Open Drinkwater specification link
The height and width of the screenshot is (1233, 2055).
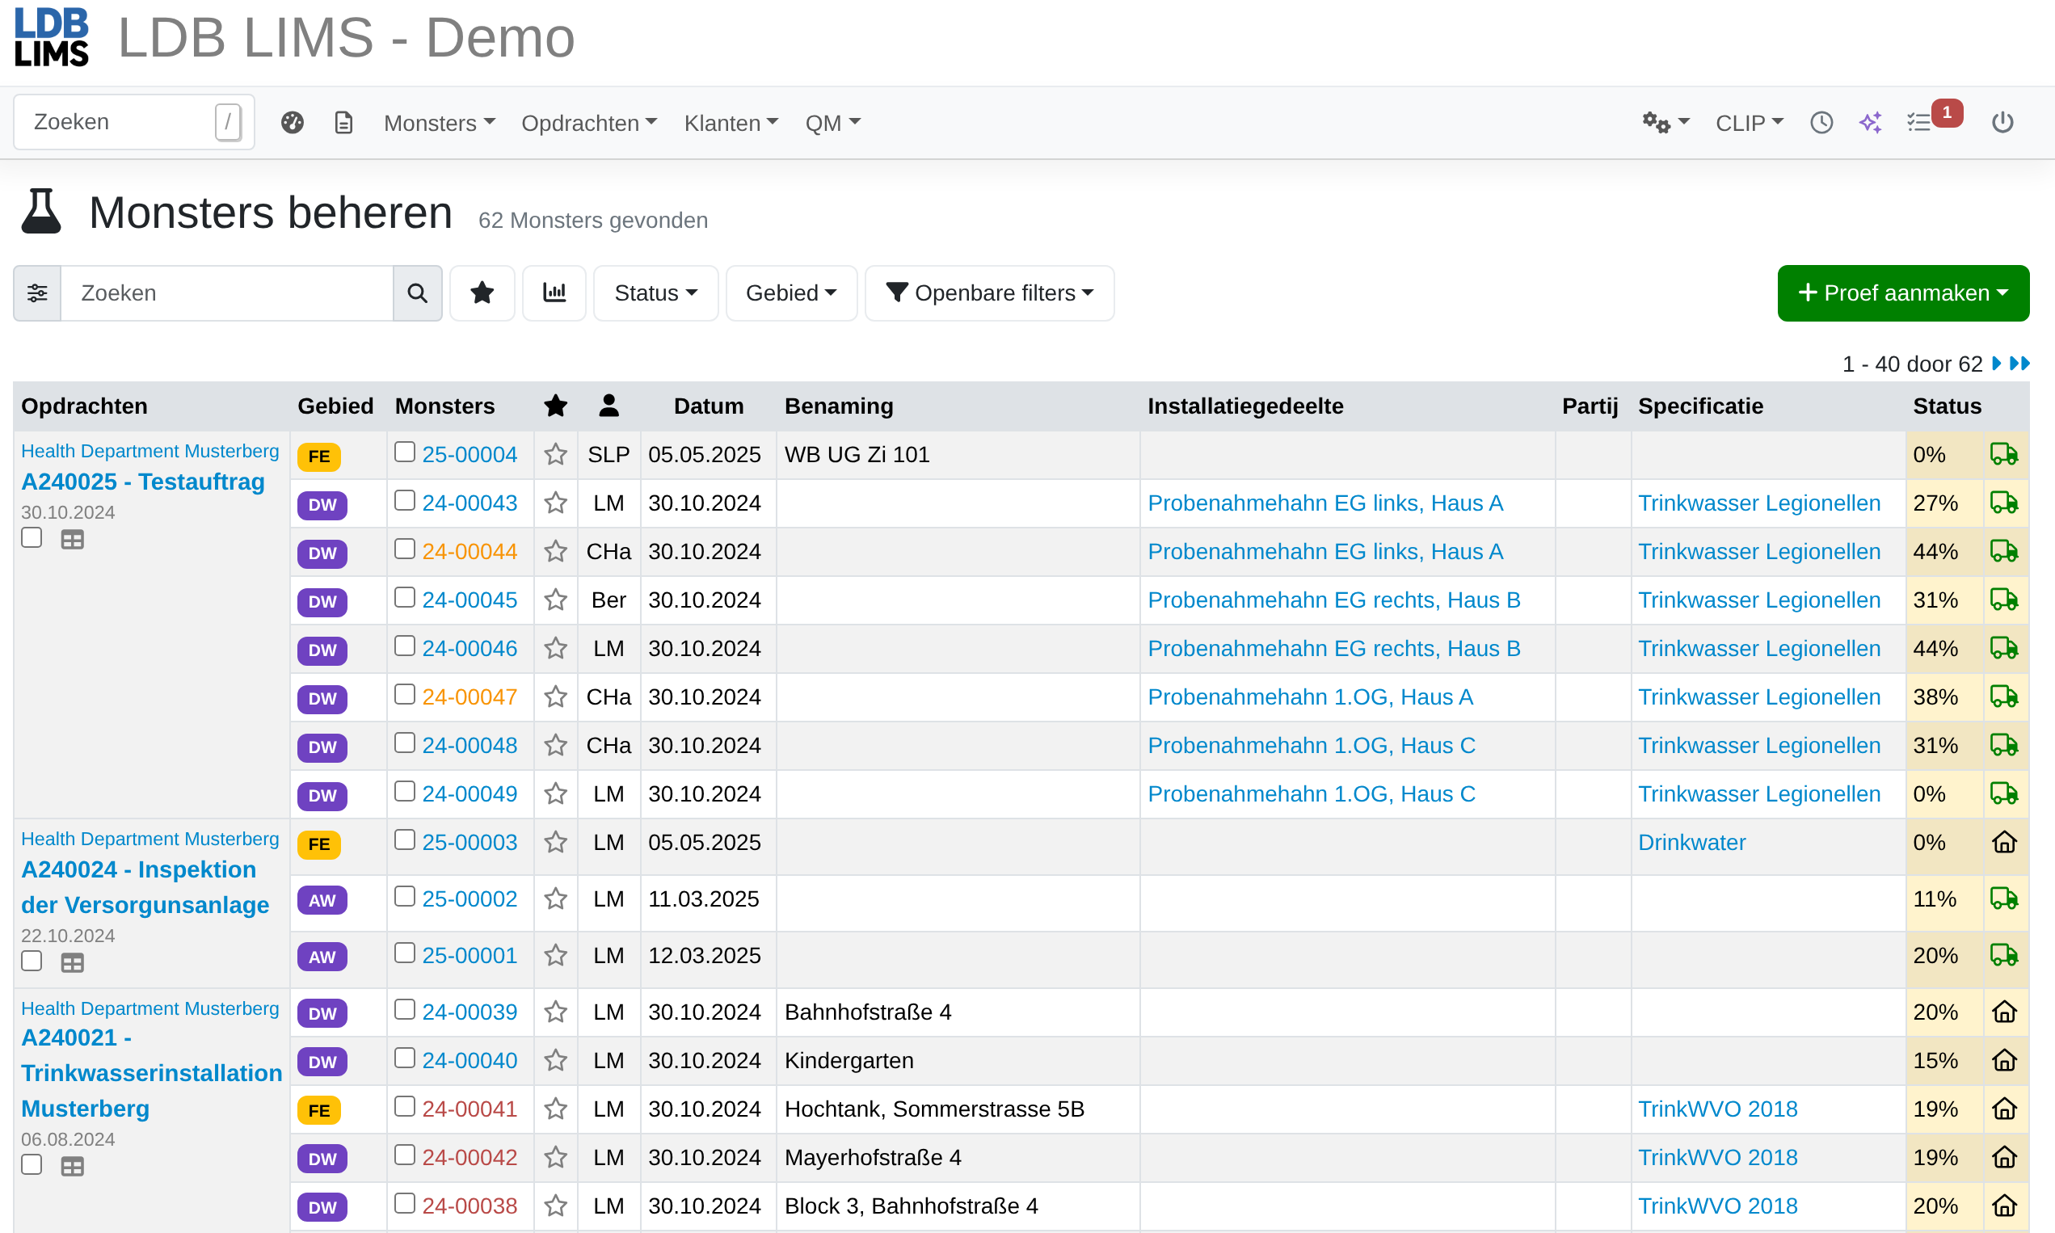click(x=1691, y=843)
